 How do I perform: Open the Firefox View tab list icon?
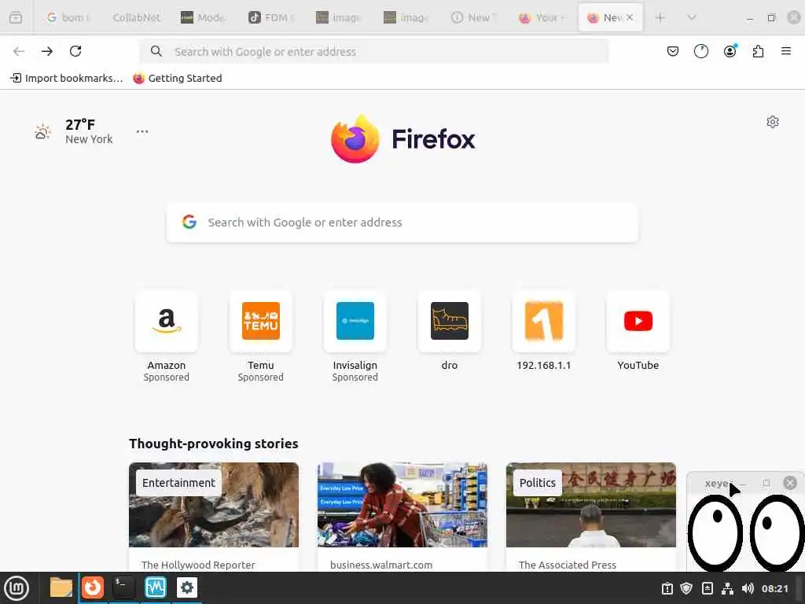[16, 17]
